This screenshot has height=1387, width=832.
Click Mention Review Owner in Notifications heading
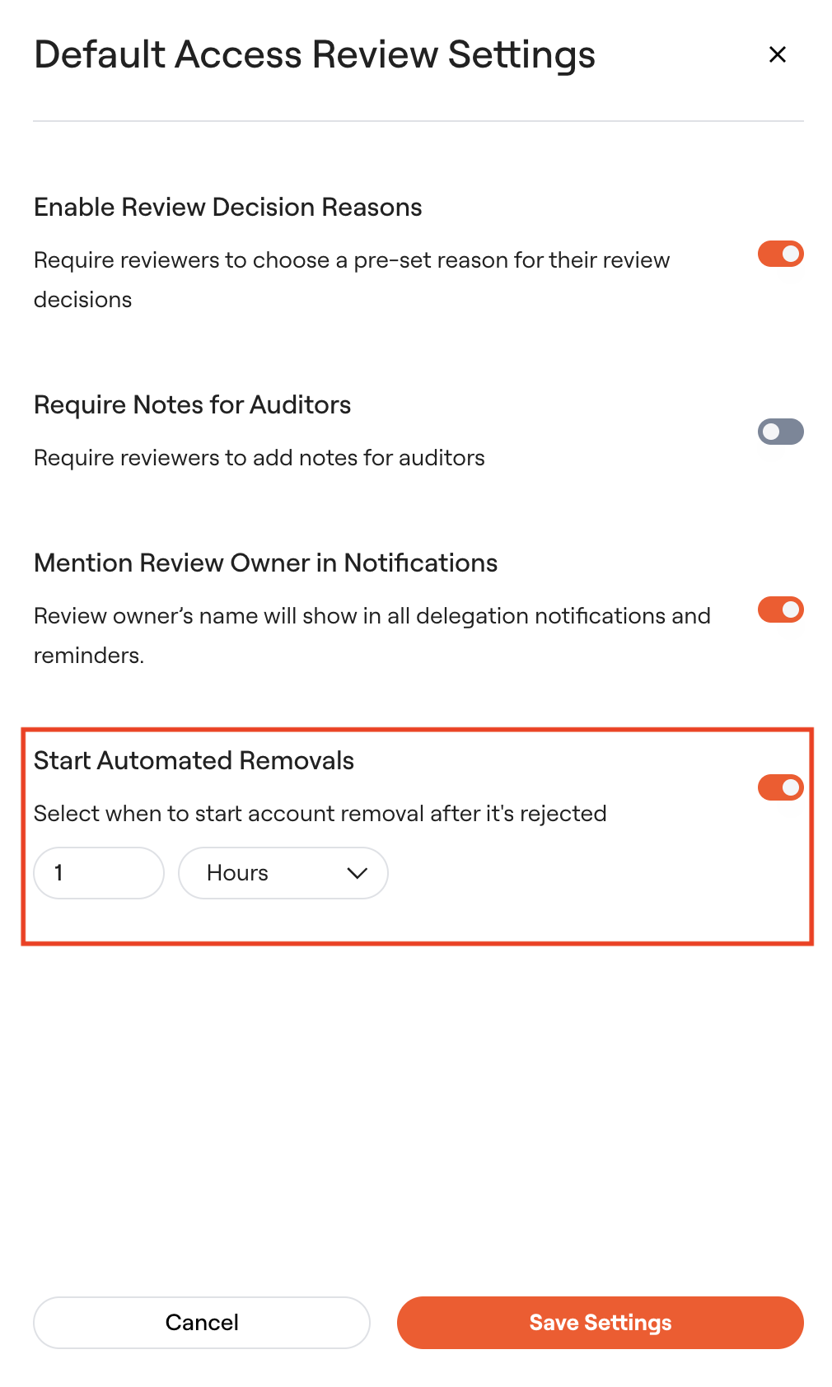[266, 563]
